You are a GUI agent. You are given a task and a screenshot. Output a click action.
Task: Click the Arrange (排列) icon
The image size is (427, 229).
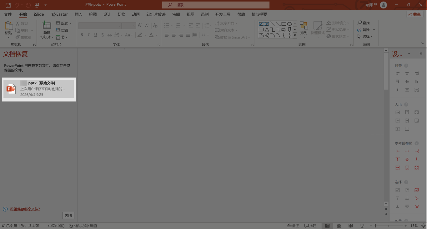point(304,26)
